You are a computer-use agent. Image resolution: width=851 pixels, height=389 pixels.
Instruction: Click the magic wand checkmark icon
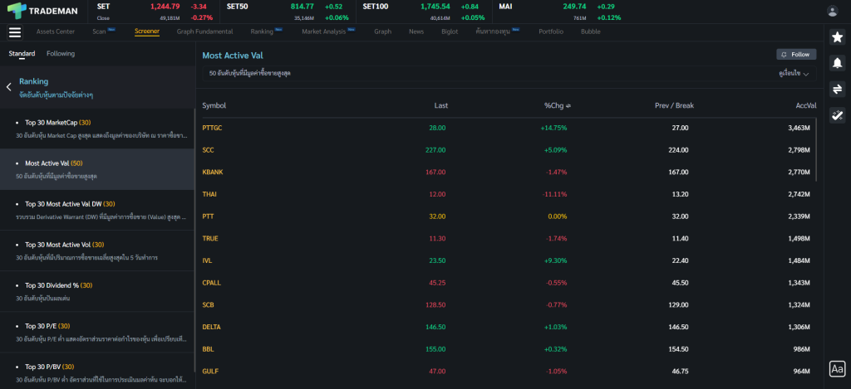tap(837, 115)
